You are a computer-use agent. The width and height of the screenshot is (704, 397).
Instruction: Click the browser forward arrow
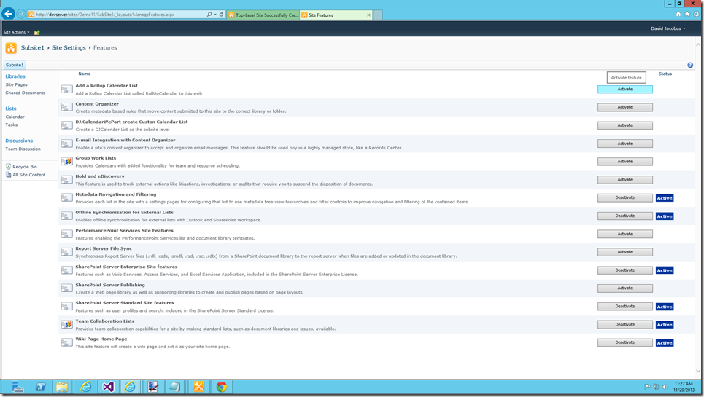(x=21, y=14)
